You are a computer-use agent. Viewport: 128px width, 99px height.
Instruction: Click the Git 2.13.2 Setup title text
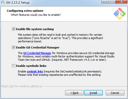coord(18,3)
